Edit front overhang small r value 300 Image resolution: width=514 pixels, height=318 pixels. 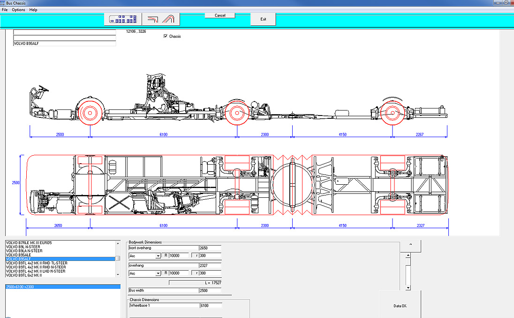point(210,256)
